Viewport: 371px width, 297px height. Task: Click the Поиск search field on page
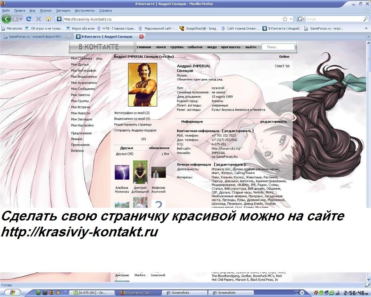tap(278, 47)
